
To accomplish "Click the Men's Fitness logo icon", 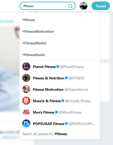I will (26, 112).
